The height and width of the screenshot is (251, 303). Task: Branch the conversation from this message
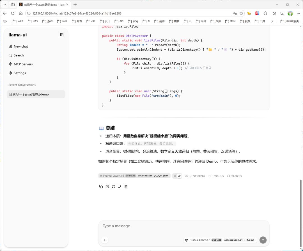120,186
